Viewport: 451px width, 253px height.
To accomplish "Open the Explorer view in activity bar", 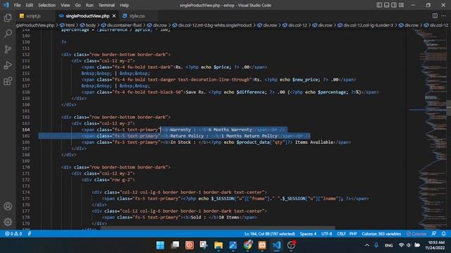I will tap(8, 18).
